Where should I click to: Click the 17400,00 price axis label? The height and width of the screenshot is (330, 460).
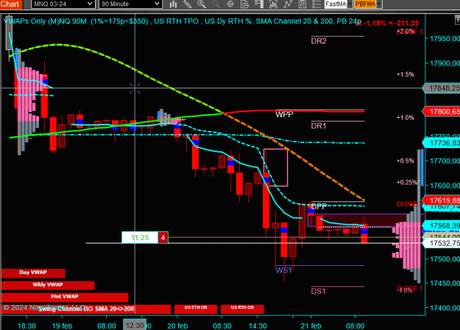[x=445, y=308]
